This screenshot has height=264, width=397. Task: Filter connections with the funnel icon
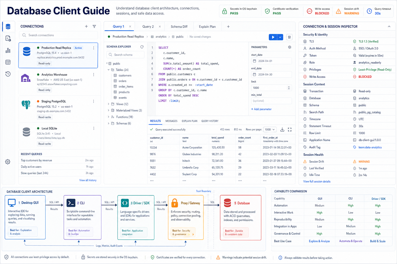(94, 26)
